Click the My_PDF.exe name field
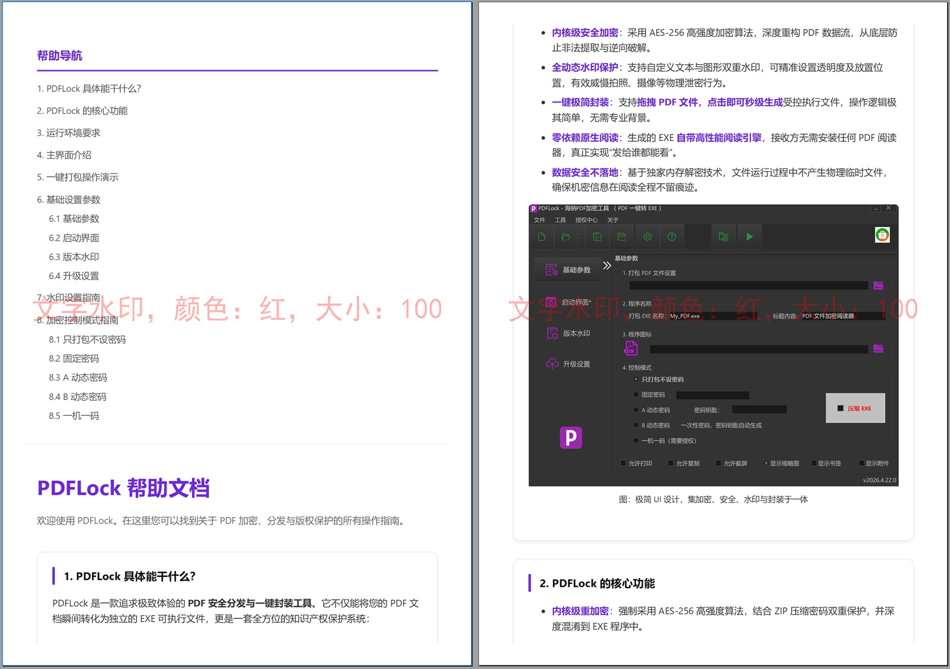The height and width of the screenshot is (669, 950). point(714,316)
